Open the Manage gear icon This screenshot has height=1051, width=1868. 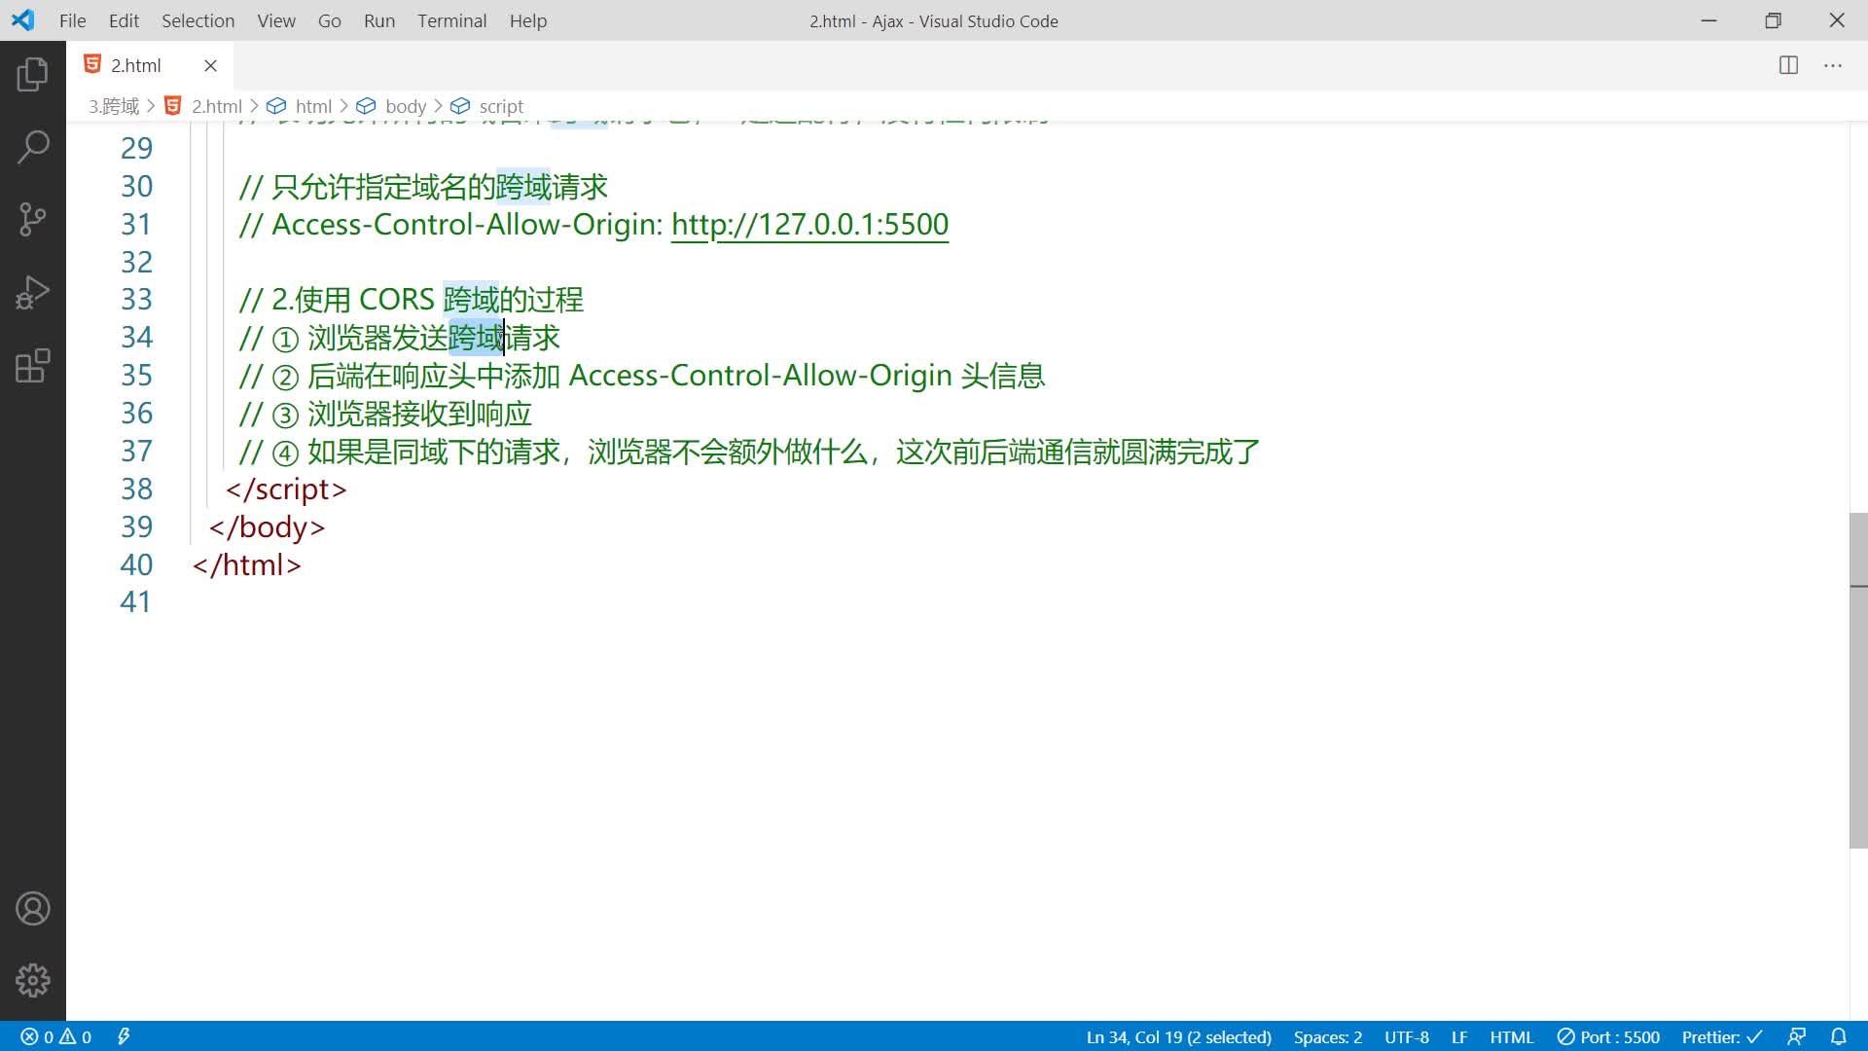click(x=32, y=980)
